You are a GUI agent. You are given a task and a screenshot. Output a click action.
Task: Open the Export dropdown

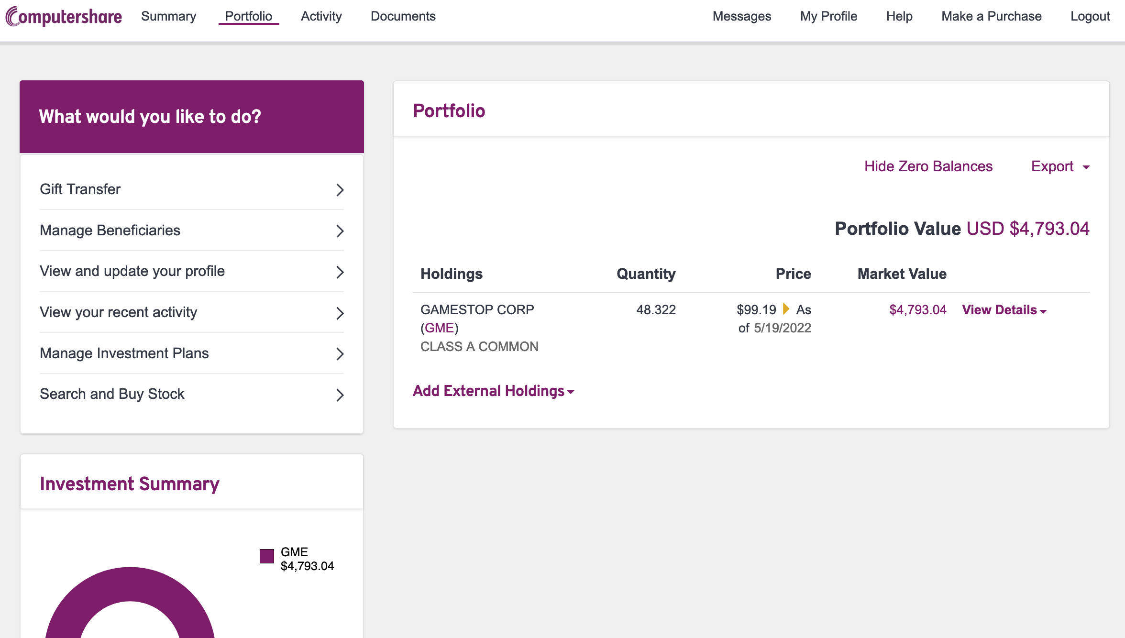pyautogui.click(x=1060, y=166)
